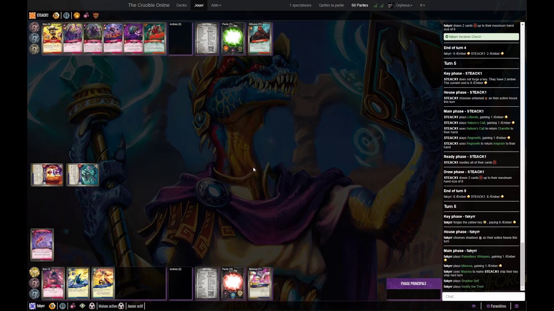Click fakyrr's pink house icon
Screen dimensions: 554x311
coord(73,306)
